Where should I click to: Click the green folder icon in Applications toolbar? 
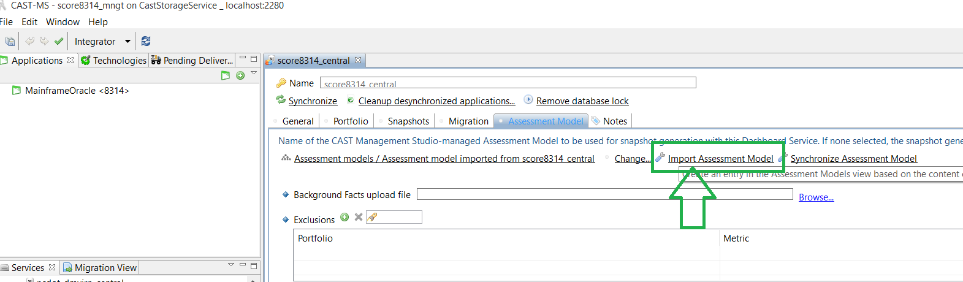pos(226,75)
